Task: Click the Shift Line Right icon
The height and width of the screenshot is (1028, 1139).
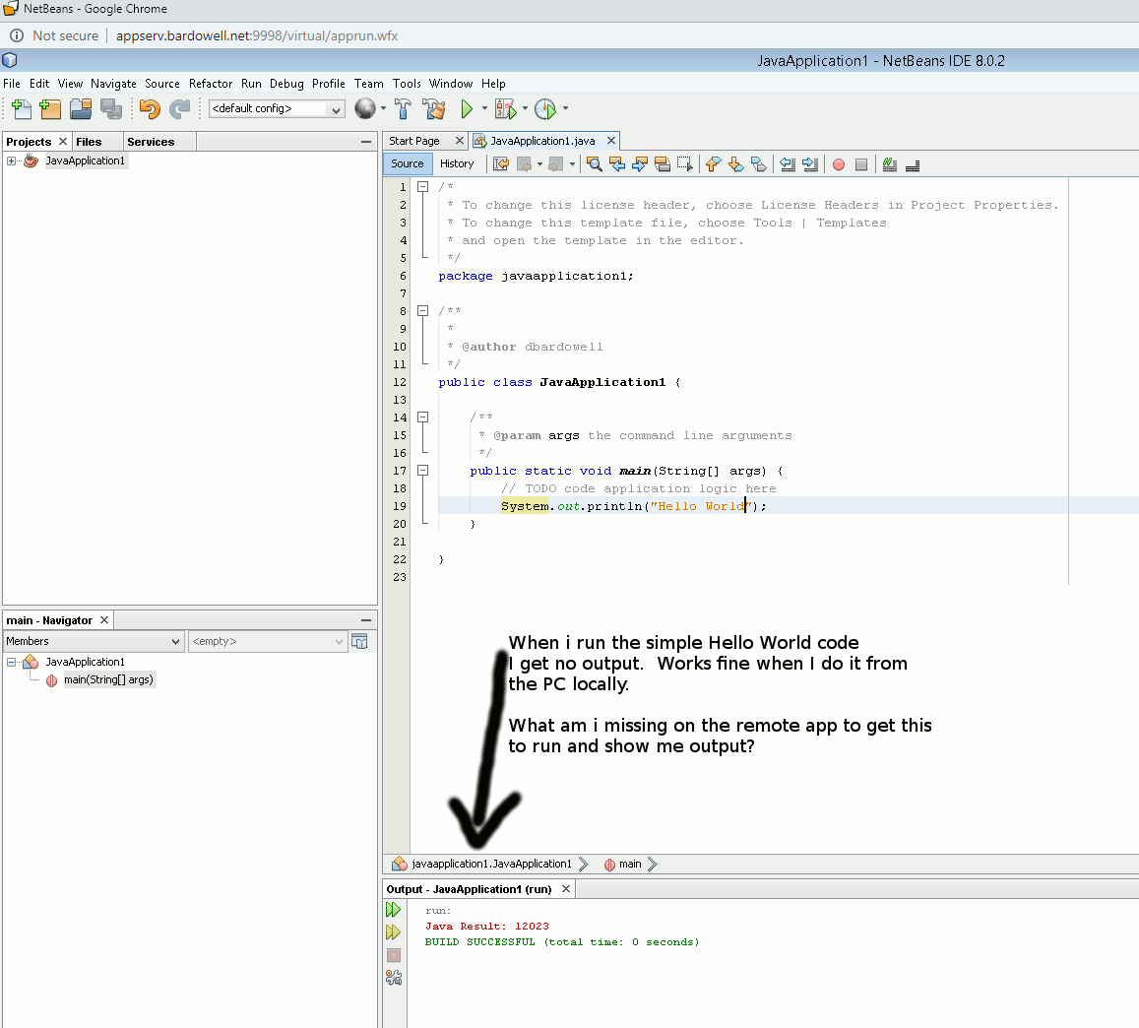Action: click(810, 164)
